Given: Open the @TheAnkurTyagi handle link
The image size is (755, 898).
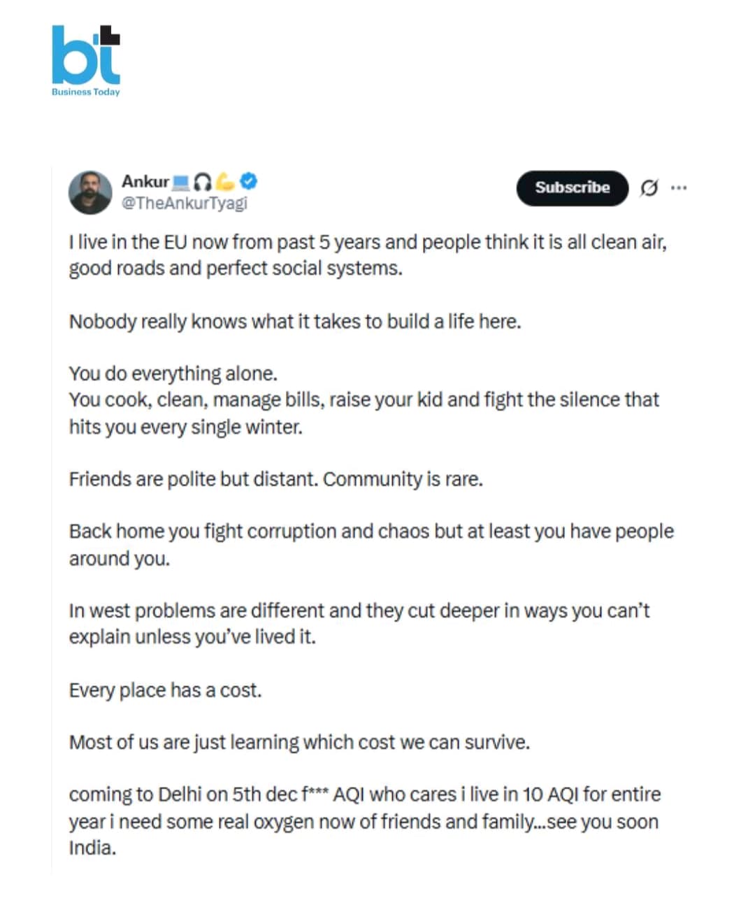Looking at the screenshot, I should tap(185, 203).
